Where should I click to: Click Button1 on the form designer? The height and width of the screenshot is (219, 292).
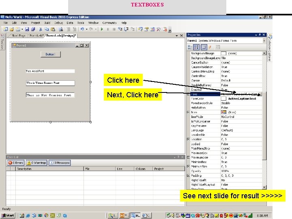tap(50, 54)
